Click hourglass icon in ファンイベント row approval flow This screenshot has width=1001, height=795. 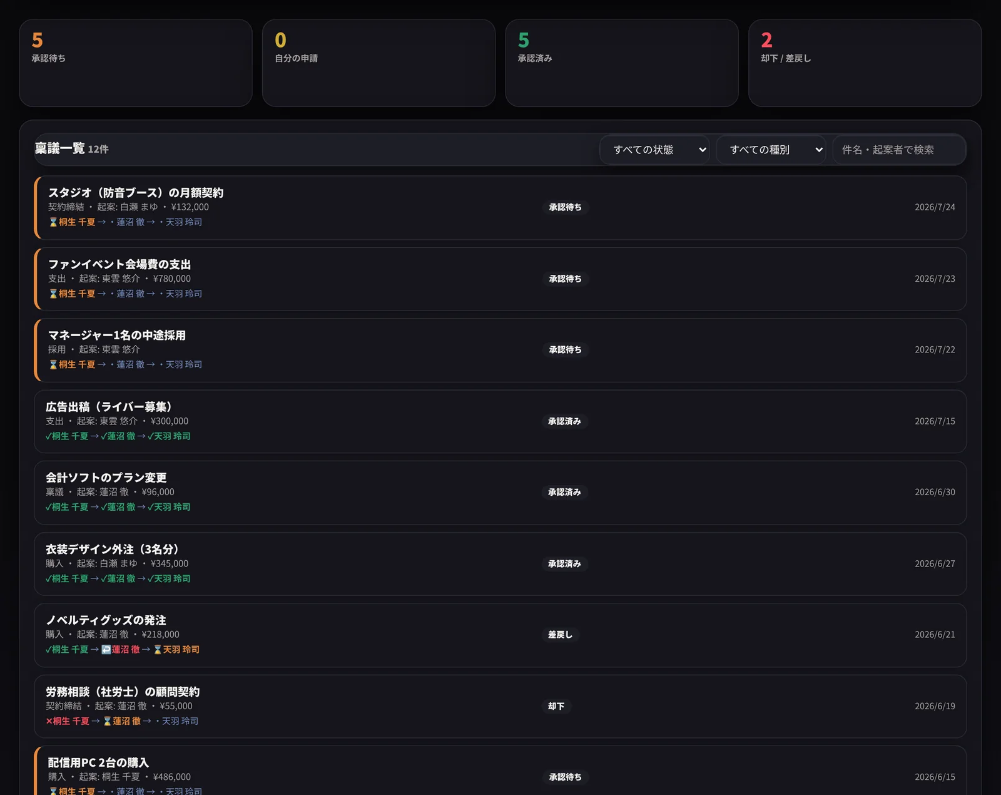[x=53, y=294]
